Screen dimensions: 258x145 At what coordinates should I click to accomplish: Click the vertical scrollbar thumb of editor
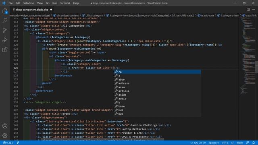tap(256, 67)
